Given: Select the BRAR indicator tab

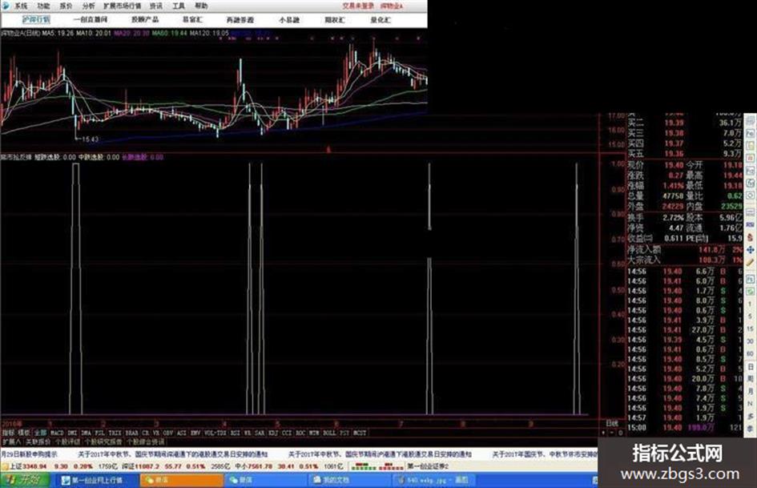Looking at the screenshot, I should (131, 433).
